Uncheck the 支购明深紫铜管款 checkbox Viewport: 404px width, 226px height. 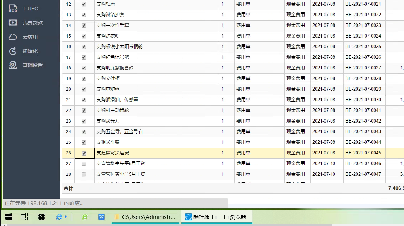84,68
